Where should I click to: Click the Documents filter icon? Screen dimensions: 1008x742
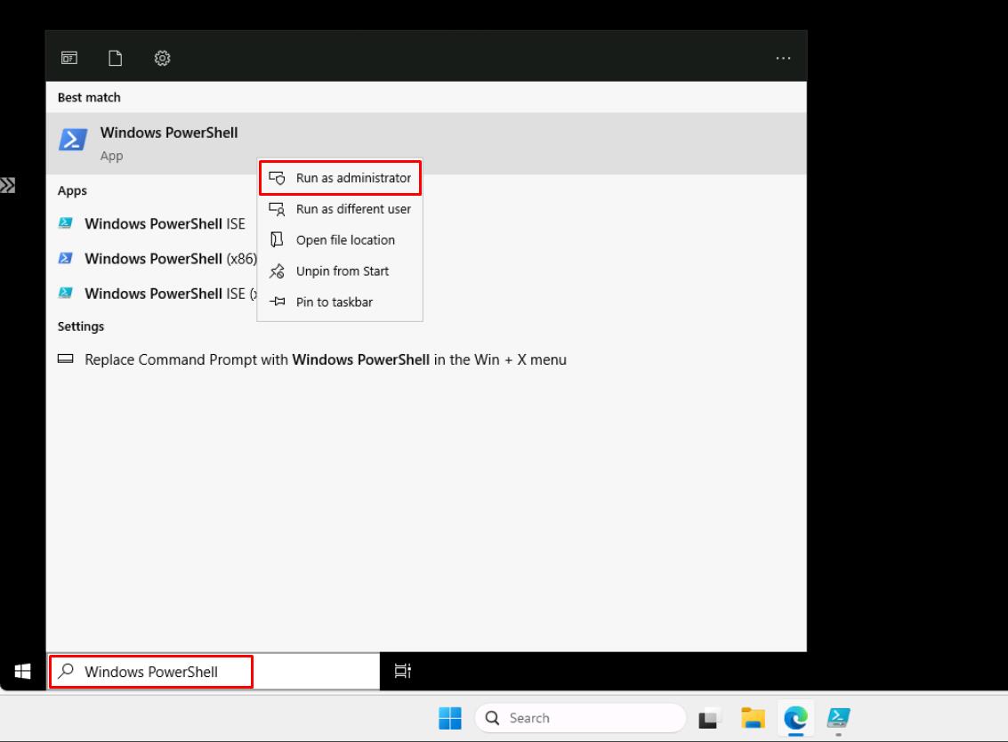(x=115, y=58)
